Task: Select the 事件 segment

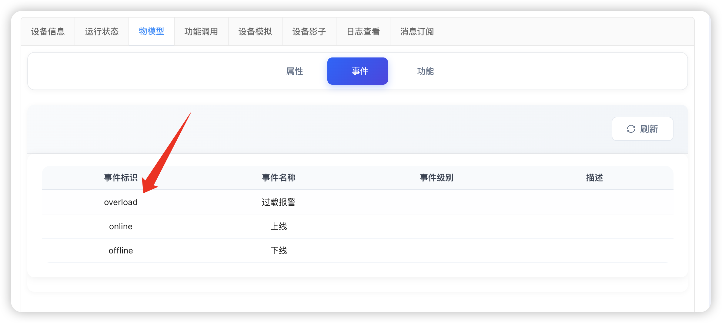Action: coord(358,71)
